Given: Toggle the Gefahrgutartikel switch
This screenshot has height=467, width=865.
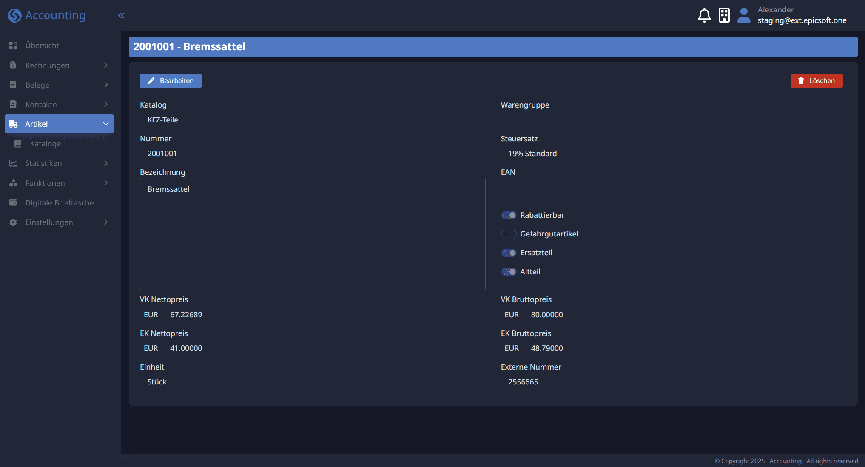Looking at the screenshot, I should click(509, 234).
